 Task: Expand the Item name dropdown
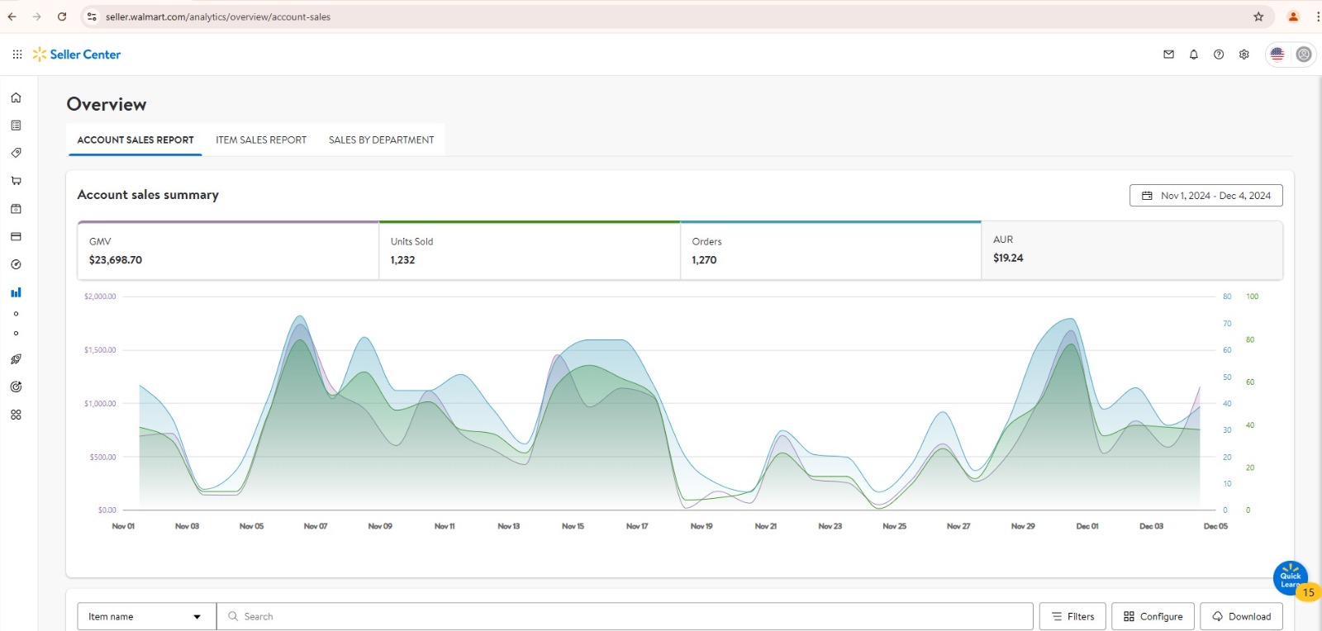(146, 616)
